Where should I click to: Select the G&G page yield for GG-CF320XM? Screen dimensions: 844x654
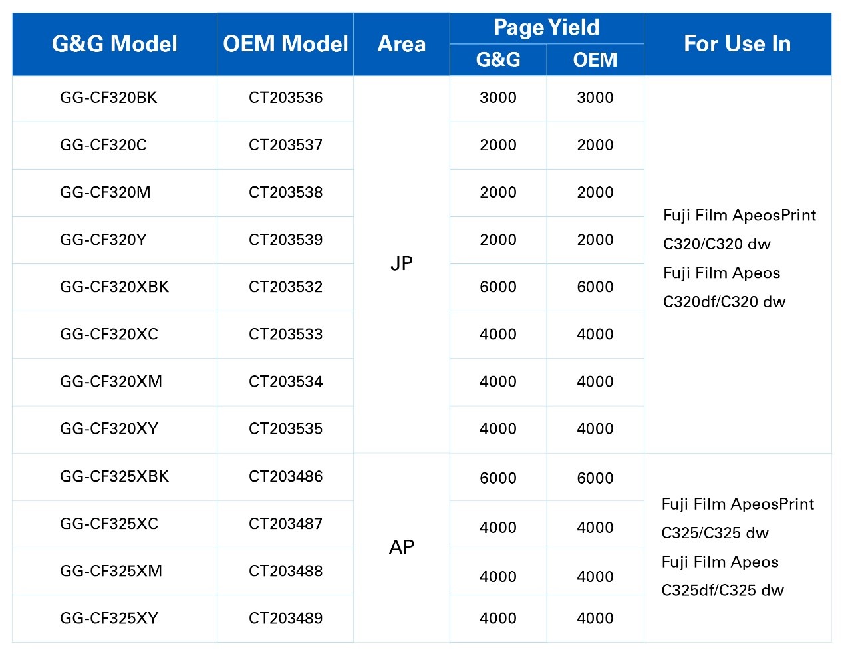click(498, 381)
